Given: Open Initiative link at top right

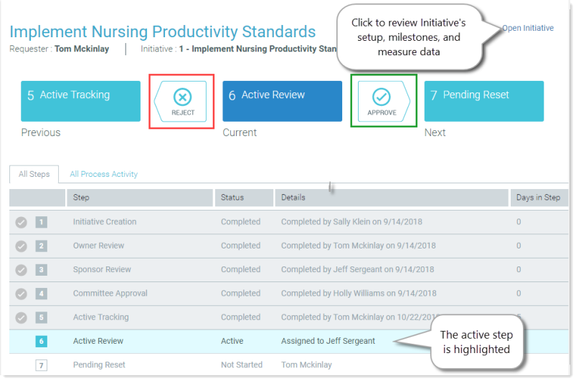Looking at the screenshot, I should click(528, 29).
